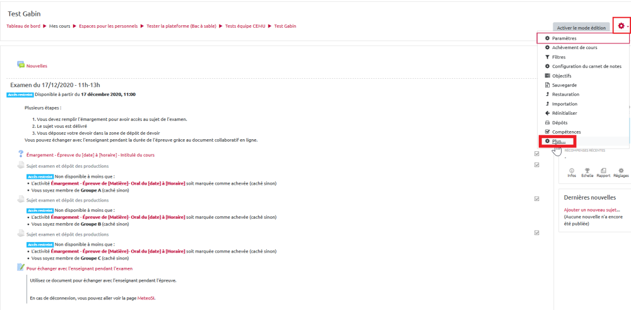Click the Émargement question mark icon
The height and width of the screenshot is (310, 631).
click(21, 154)
